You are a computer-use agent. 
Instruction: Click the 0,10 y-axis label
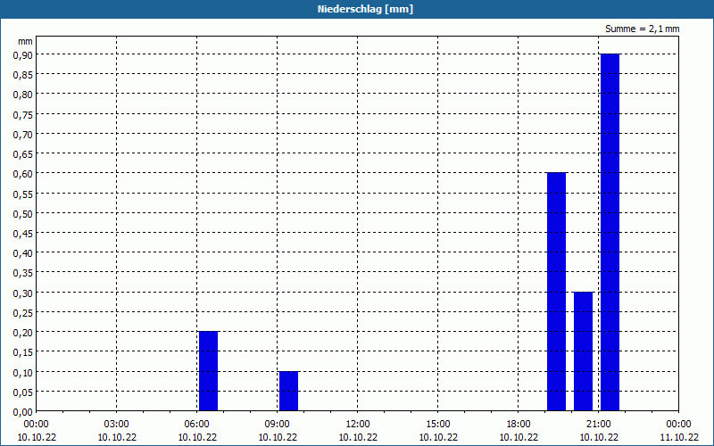click(x=22, y=372)
